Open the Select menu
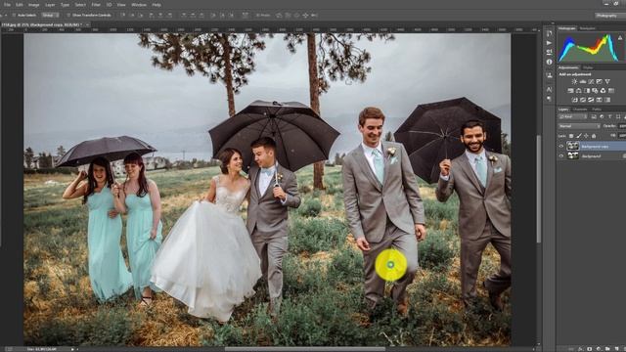This screenshot has height=352, width=626. tap(80, 5)
